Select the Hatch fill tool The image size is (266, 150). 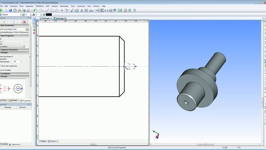click(86, 10)
